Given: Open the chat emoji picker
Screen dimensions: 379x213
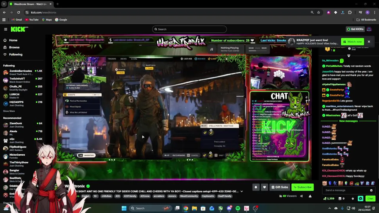Looking at the screenshot, I should point(371,190).
